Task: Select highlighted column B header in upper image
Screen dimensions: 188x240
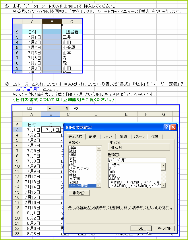Action: click(52, 22)
